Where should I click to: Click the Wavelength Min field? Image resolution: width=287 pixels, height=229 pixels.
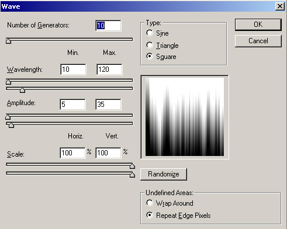73,70
